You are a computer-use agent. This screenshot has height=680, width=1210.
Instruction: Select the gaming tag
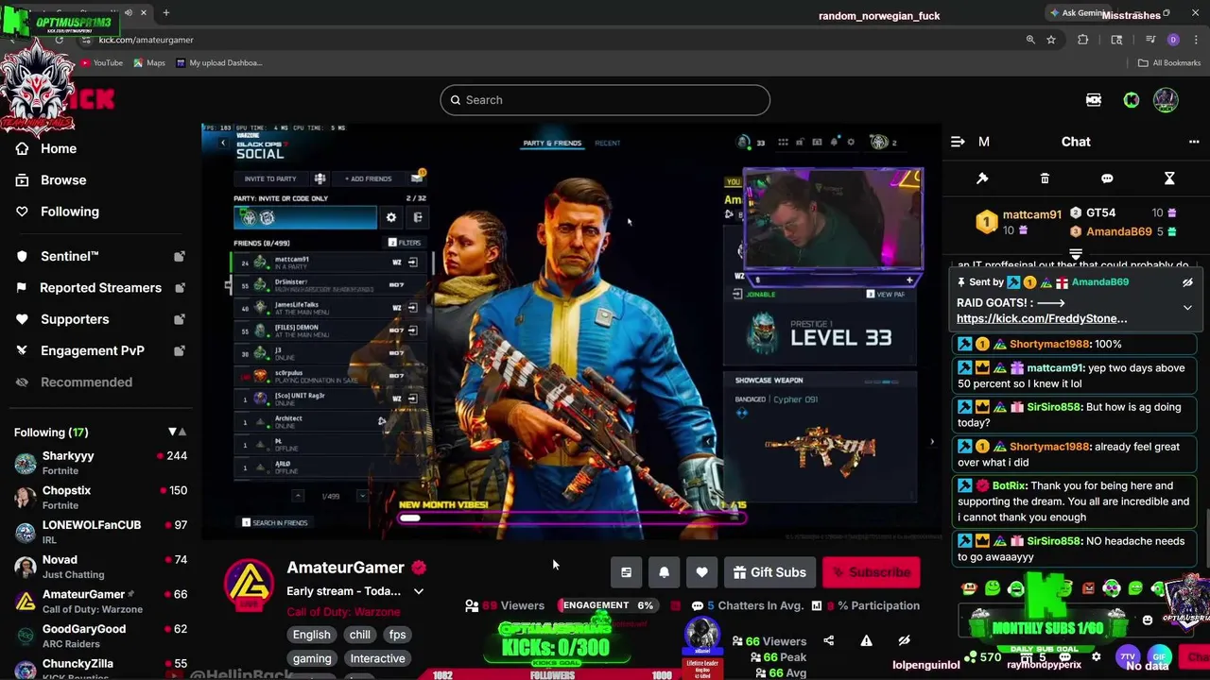[x=312, y=658]
